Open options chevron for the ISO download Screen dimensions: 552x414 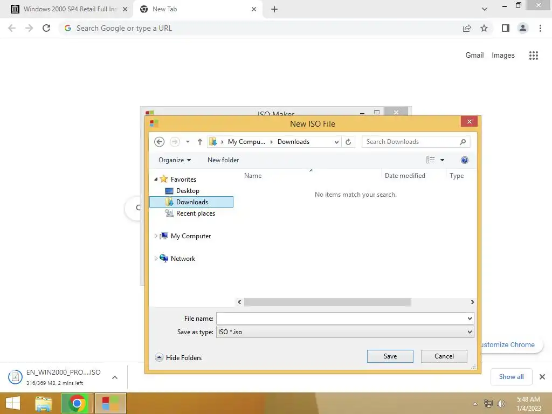115,377
